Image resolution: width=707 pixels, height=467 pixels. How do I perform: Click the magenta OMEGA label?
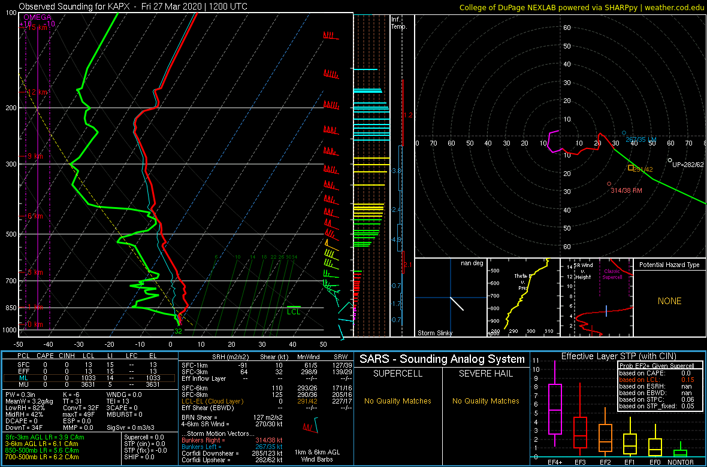point(37,17)
